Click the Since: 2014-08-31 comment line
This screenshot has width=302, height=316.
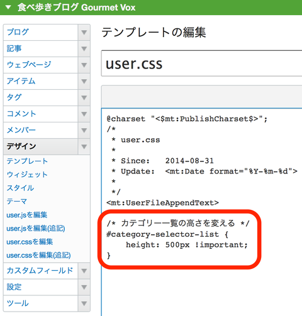pyautogui.click(x=162, y=161)
